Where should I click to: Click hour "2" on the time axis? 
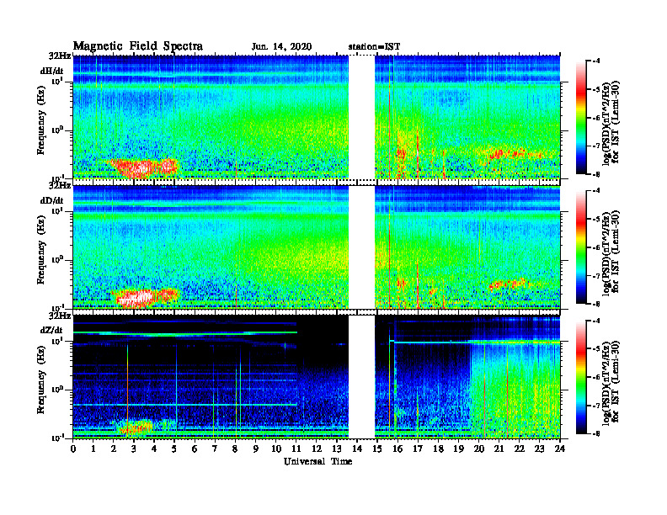pos(114,449)
